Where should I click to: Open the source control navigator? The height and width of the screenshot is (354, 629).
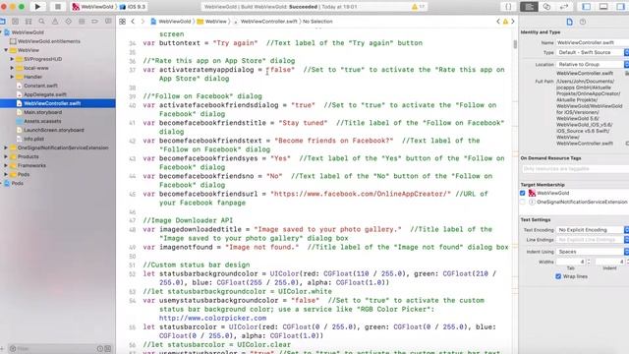coord(16,22)
